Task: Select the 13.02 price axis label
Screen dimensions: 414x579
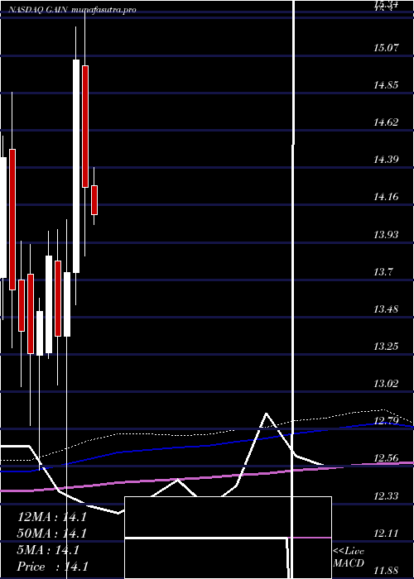Action: [x=386, y=384]
